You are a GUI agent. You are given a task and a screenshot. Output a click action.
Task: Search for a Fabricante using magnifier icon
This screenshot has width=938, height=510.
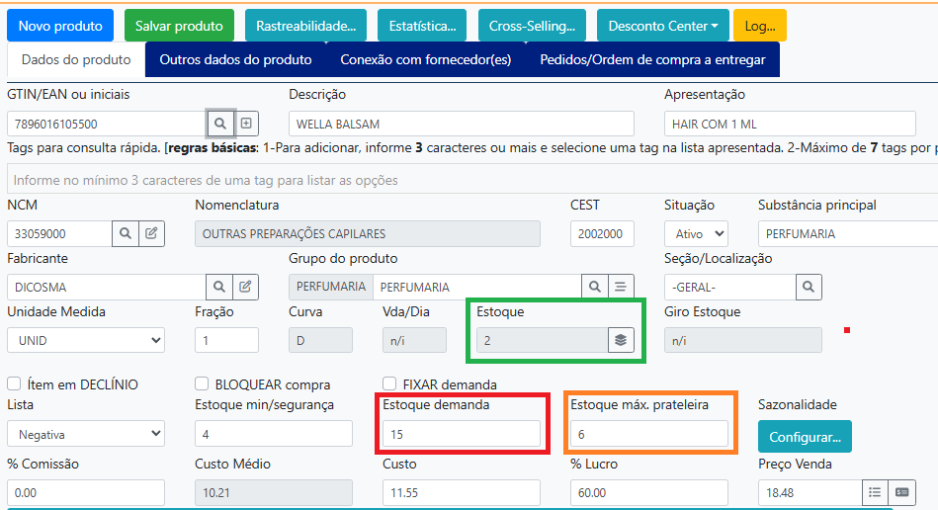coord(220,287)
